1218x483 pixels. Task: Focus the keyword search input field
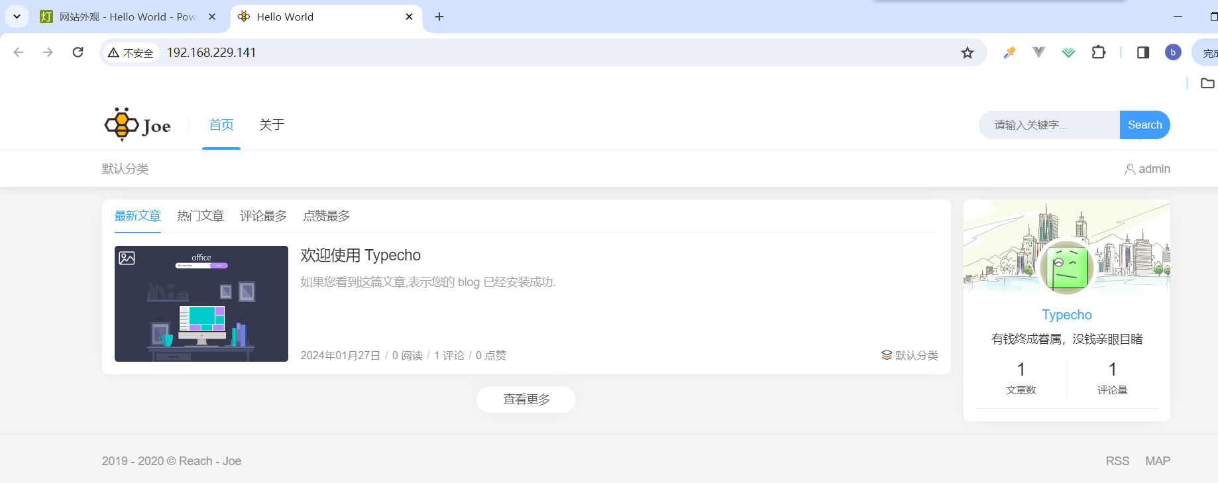point(1050,125)
